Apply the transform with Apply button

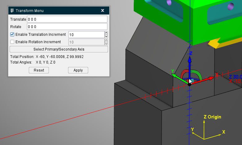pyautogui.click(x=78, y=70)
